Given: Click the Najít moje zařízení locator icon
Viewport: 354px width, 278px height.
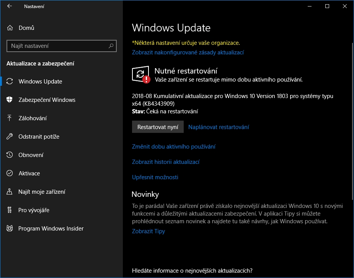Looking at the screenshot, I should pyautogui.click(x=10, y=191).
